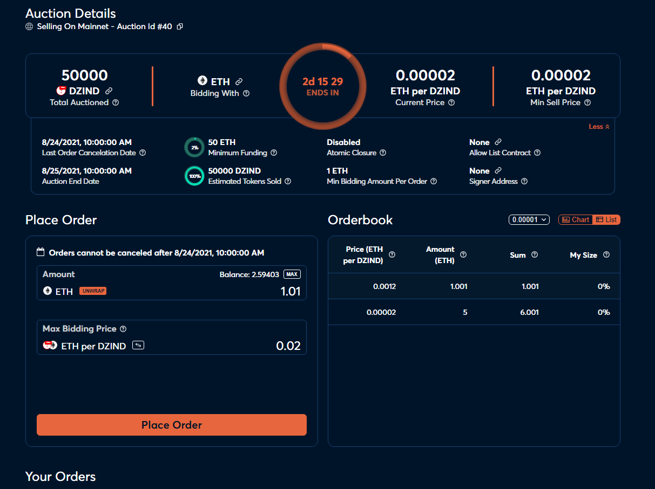Viewport: 655px width, 489px height.
Task: Show help for Price column header
Action: 392,254
